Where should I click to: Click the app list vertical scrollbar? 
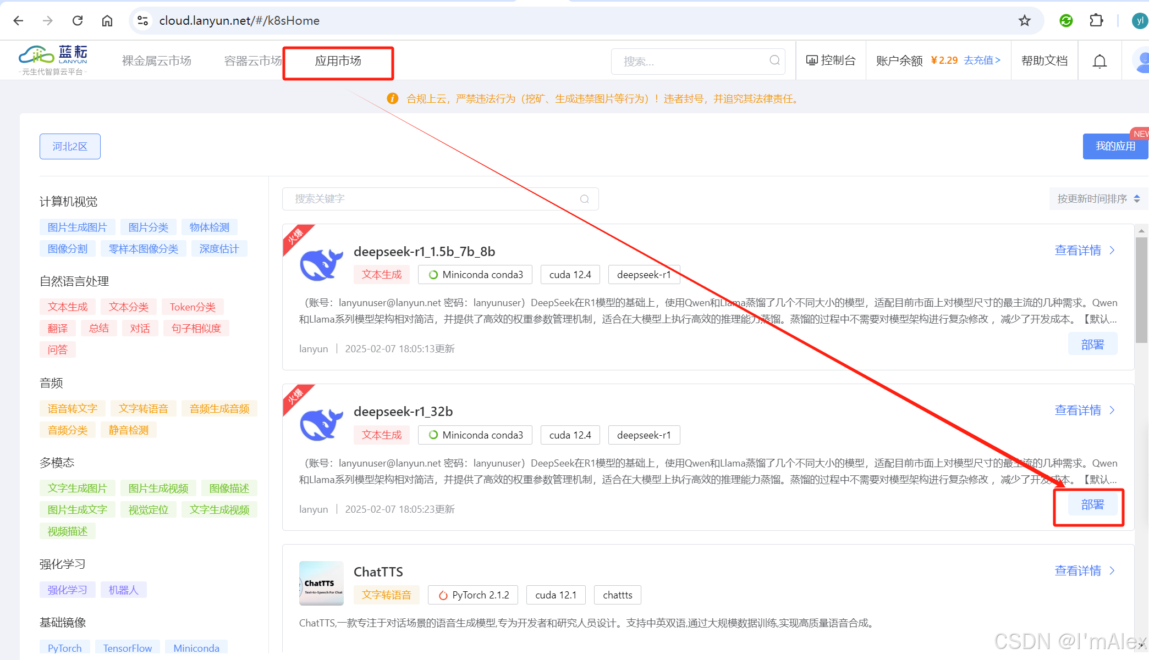(1141, 289)
